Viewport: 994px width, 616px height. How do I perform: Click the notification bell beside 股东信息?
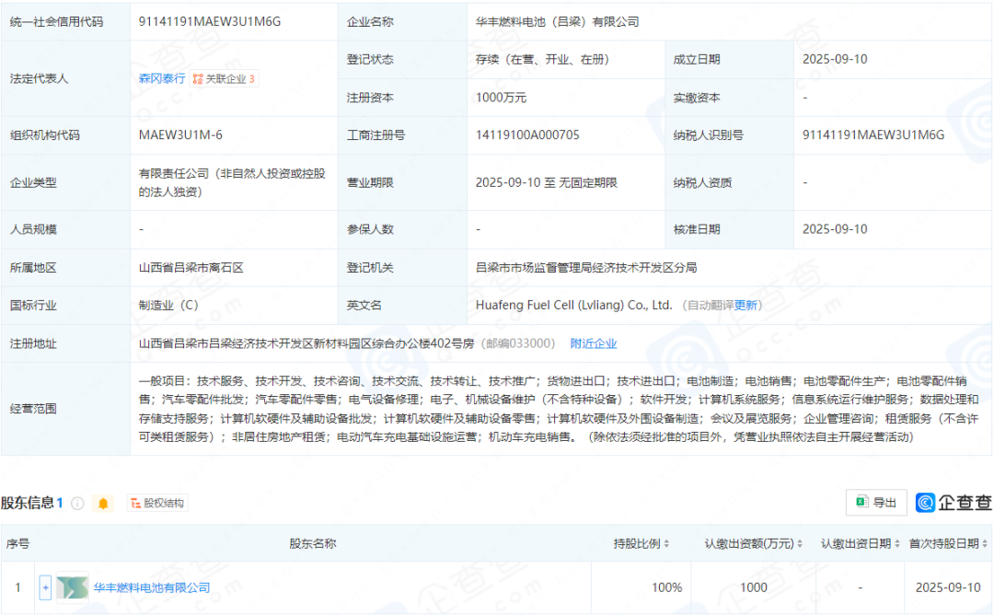click(103, 503)
